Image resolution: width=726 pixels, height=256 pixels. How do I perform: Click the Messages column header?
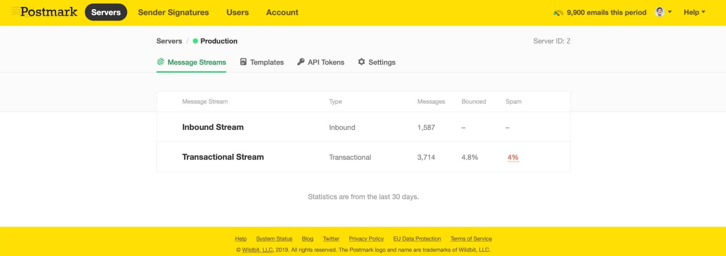[x=431, y=101]
